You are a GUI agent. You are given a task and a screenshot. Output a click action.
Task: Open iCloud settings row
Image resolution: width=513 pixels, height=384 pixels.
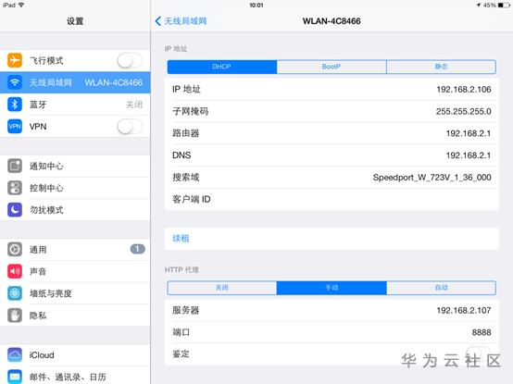pyautogui.click(x=75, y=355)
